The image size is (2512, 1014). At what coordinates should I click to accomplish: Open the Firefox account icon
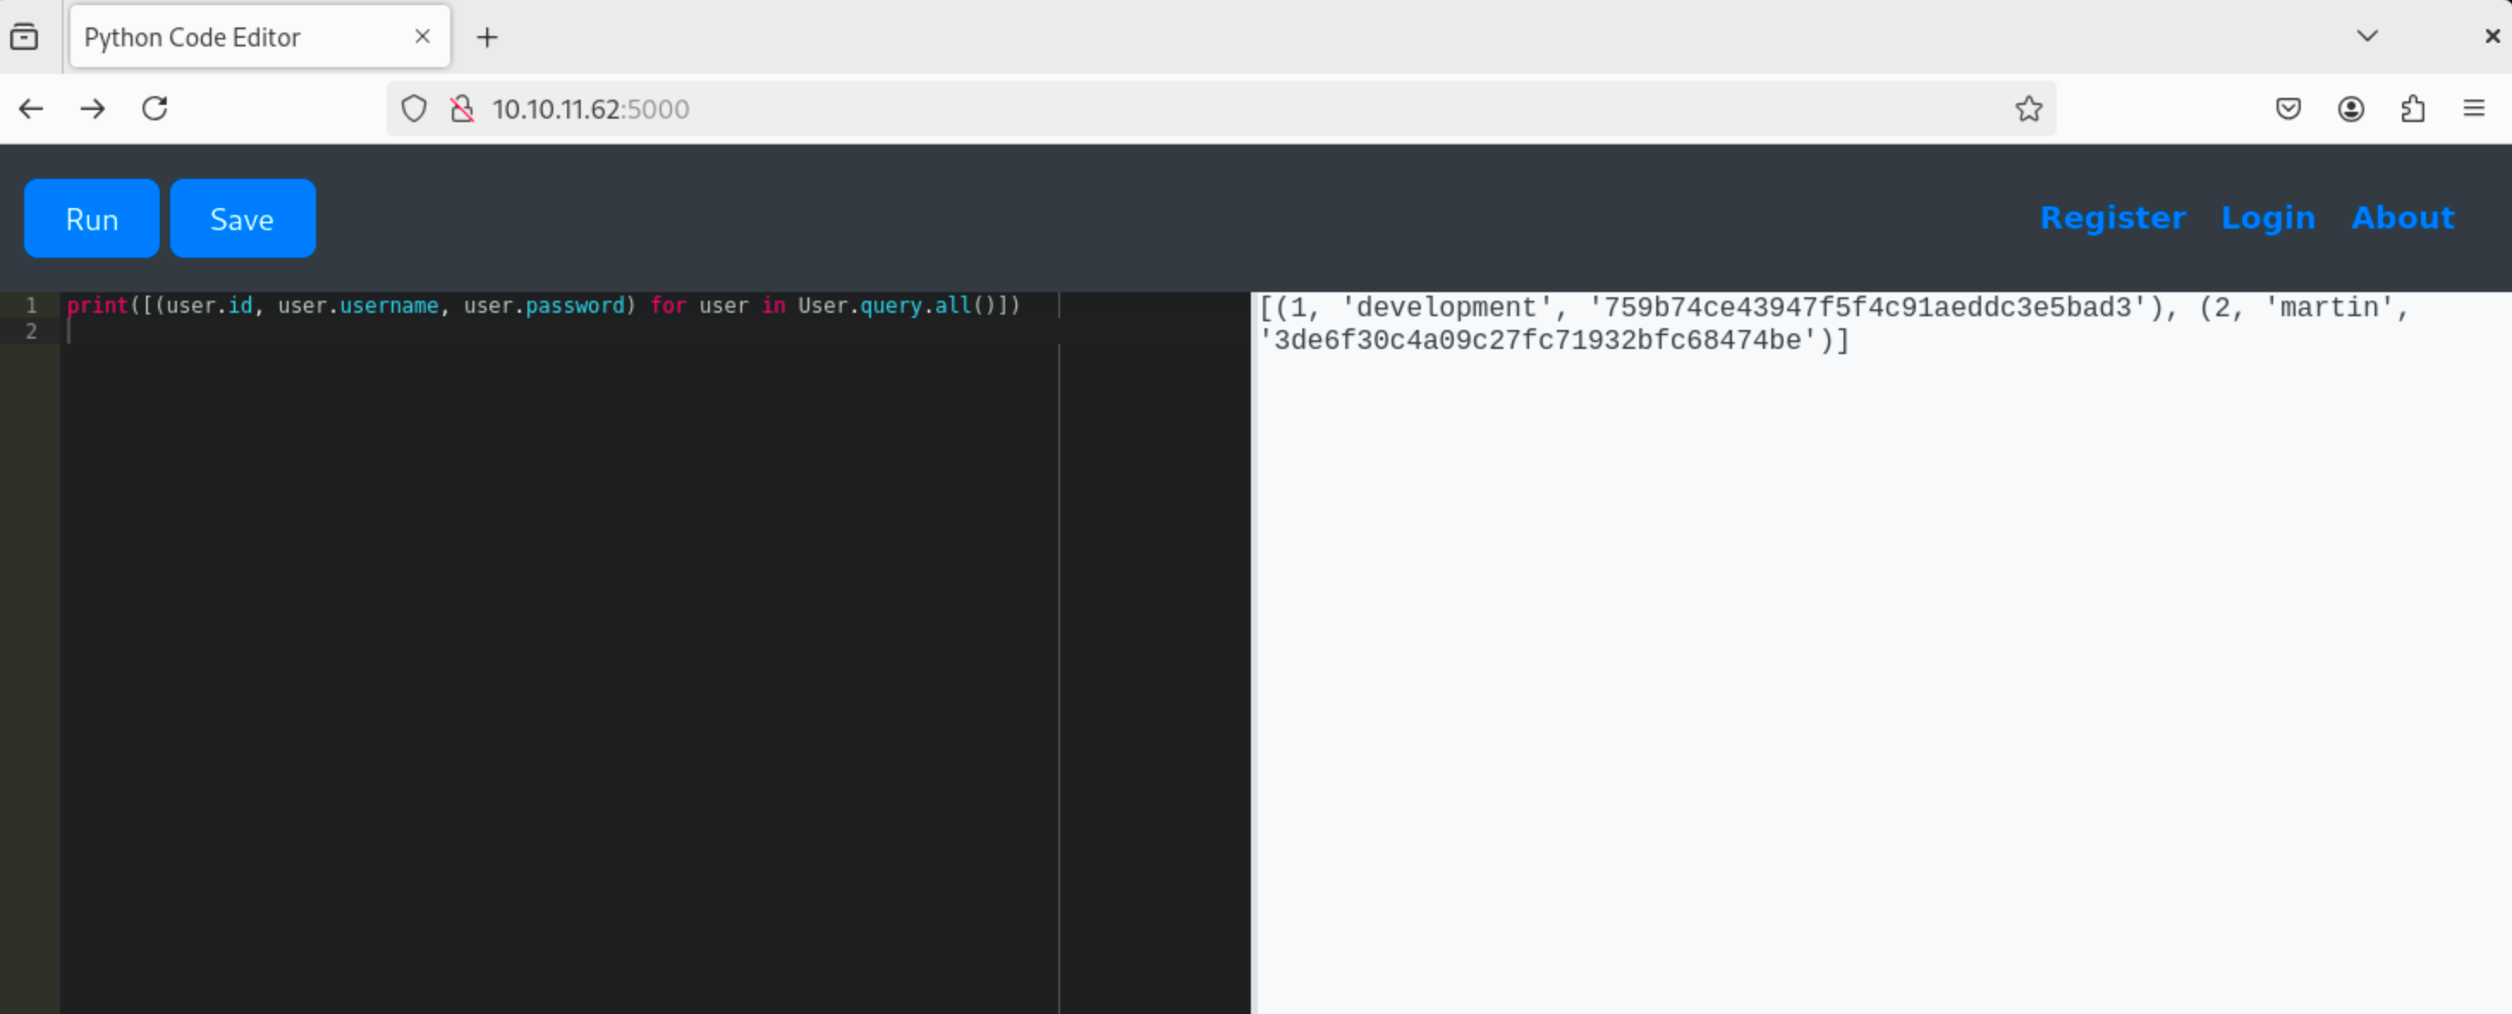(2350, 108)
